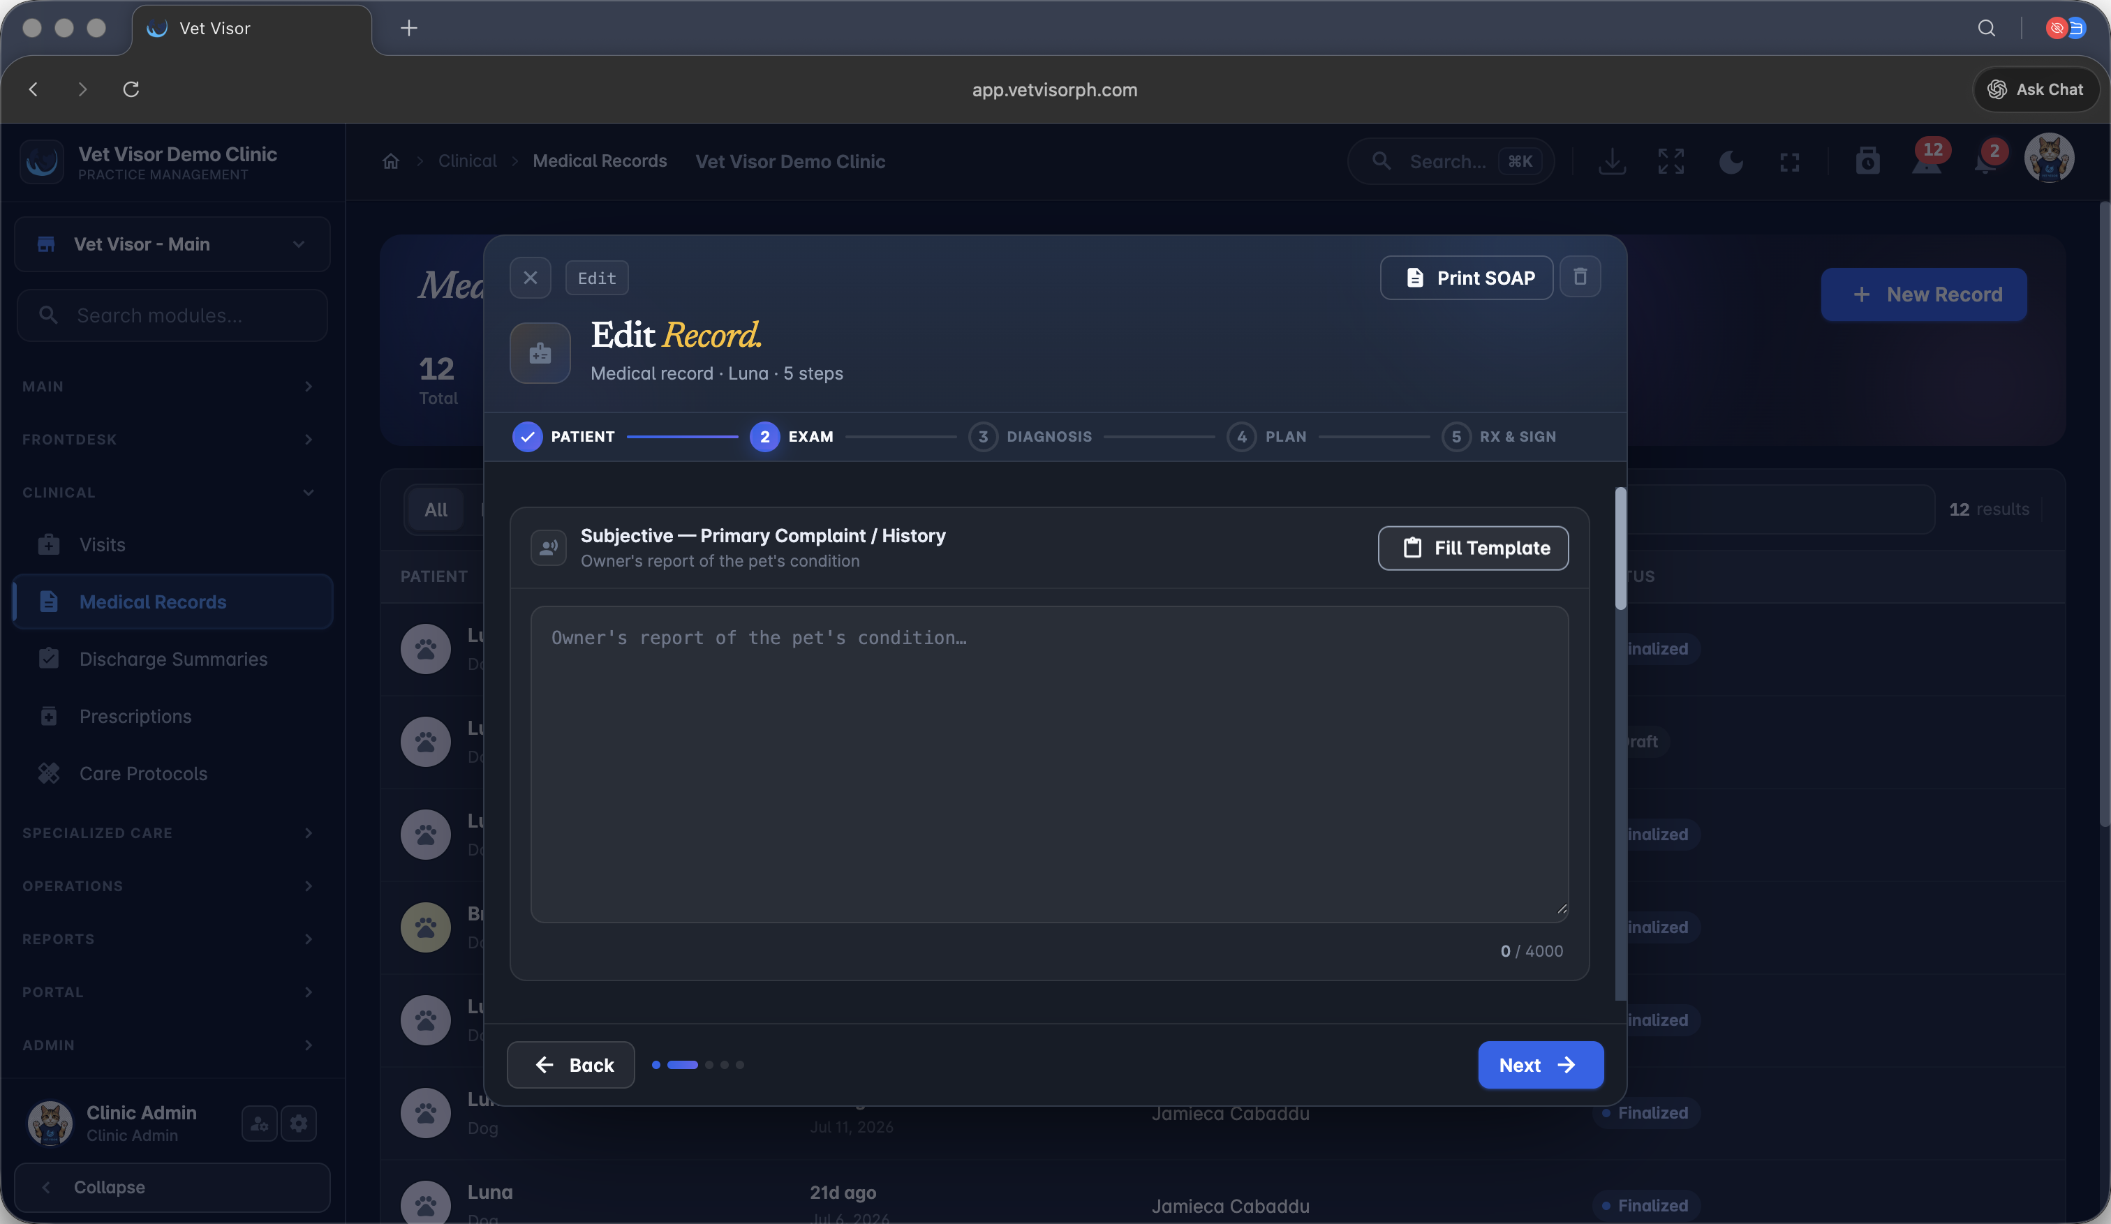Image resolution: width=2111 pixels, height=1224 pixels.
Task: Open Discharge Summaries in the sidebar
Action: pyautogui.click(x=172, y=659)
